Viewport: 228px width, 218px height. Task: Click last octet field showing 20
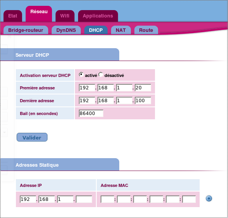(143, 88)
